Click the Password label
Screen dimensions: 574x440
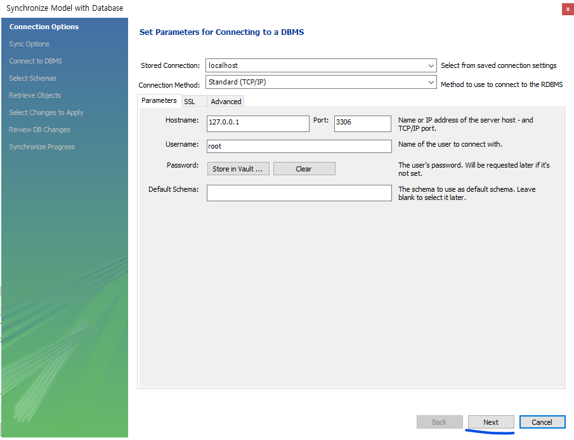pyautogui.click(x=182, y=165)
